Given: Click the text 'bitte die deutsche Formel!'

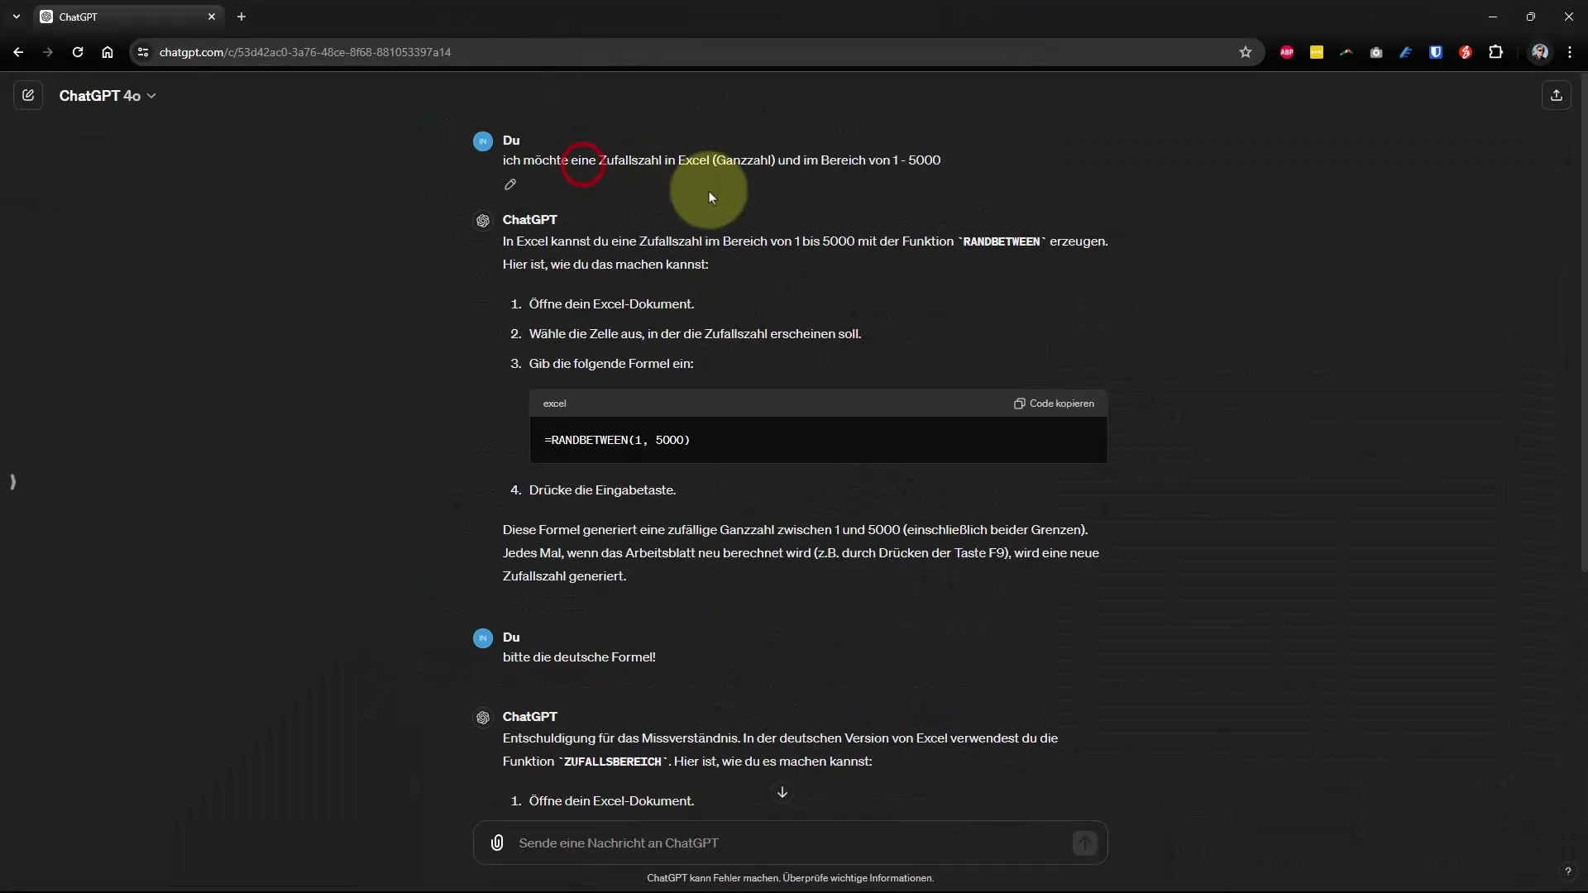Looking at the screenshot, I should pos(579,657).
